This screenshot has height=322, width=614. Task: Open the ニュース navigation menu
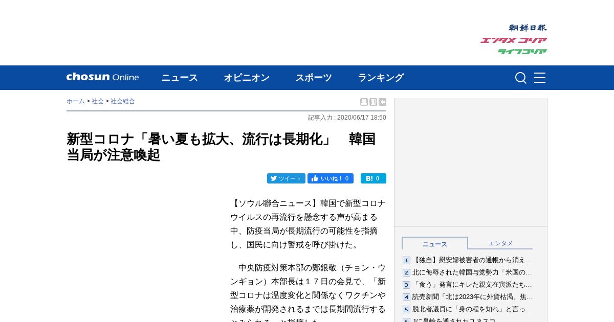[180, 78]
